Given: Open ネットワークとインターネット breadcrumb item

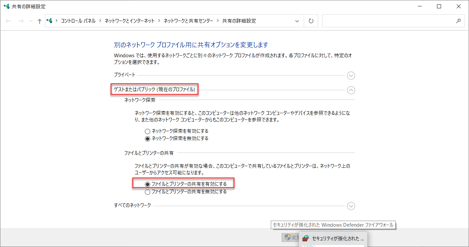Looking at the screenshot, I should [x=130, y=21].
